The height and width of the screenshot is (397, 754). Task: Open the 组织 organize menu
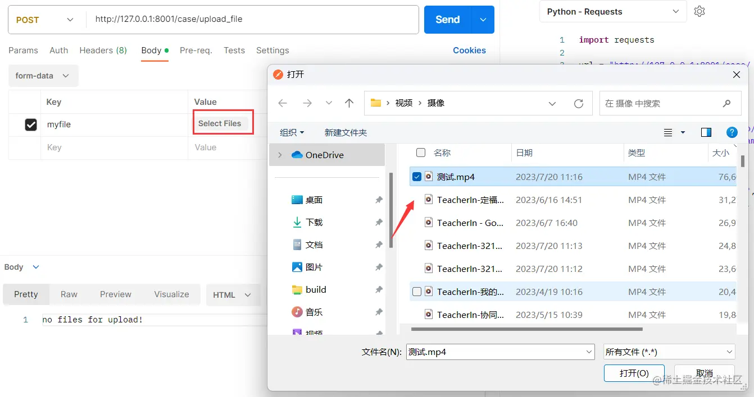[x=292, y=132]
